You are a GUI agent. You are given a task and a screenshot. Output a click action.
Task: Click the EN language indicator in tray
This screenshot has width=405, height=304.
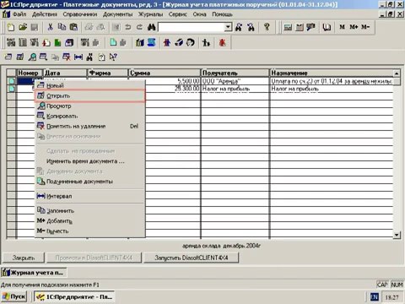[x=375, y=297]
